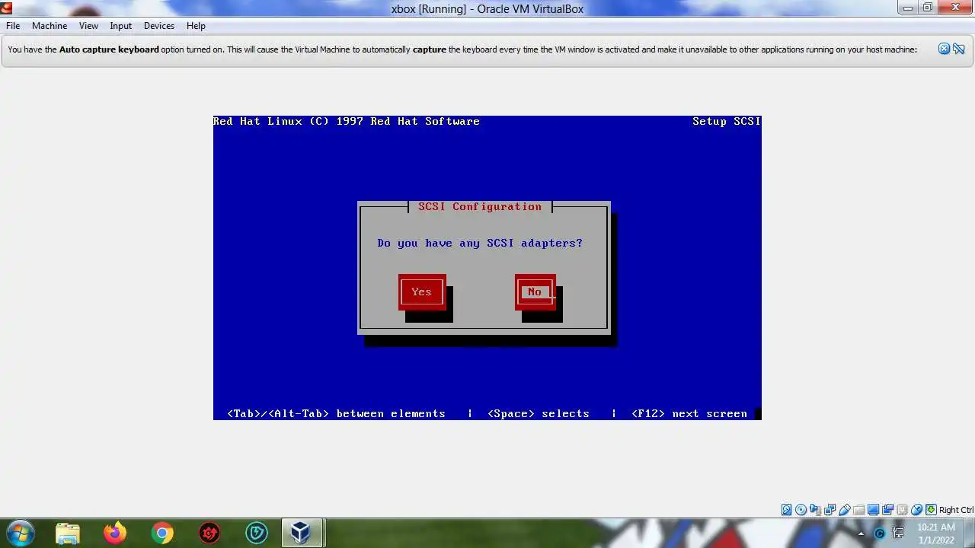Close the VirtualBox VM window
This screenshot has height=548, width=975.
pyautogui.click(x=955, y=8)
